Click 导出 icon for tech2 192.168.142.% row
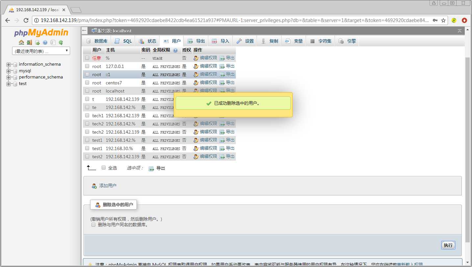The height and width of the screenshot is (267, 472). [222, 124]
